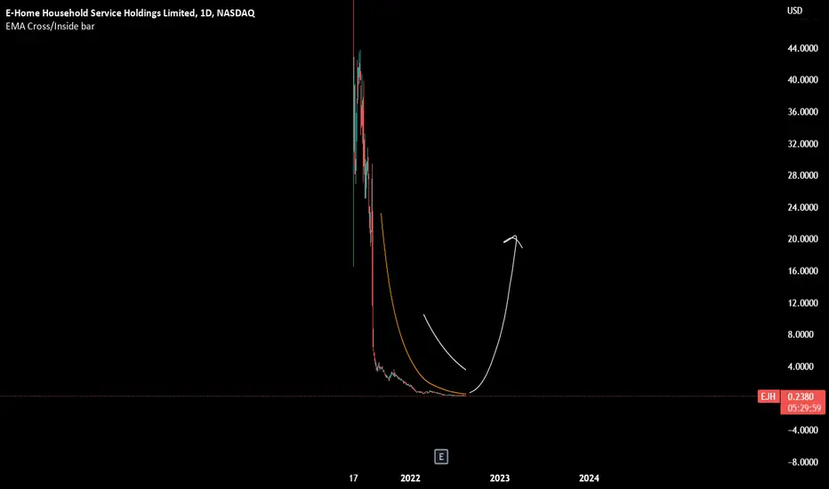Click the 'EMA Cross/Inside bar' indicator label
The height and width of the screenshot is (489, 829).
pos(50,26)
